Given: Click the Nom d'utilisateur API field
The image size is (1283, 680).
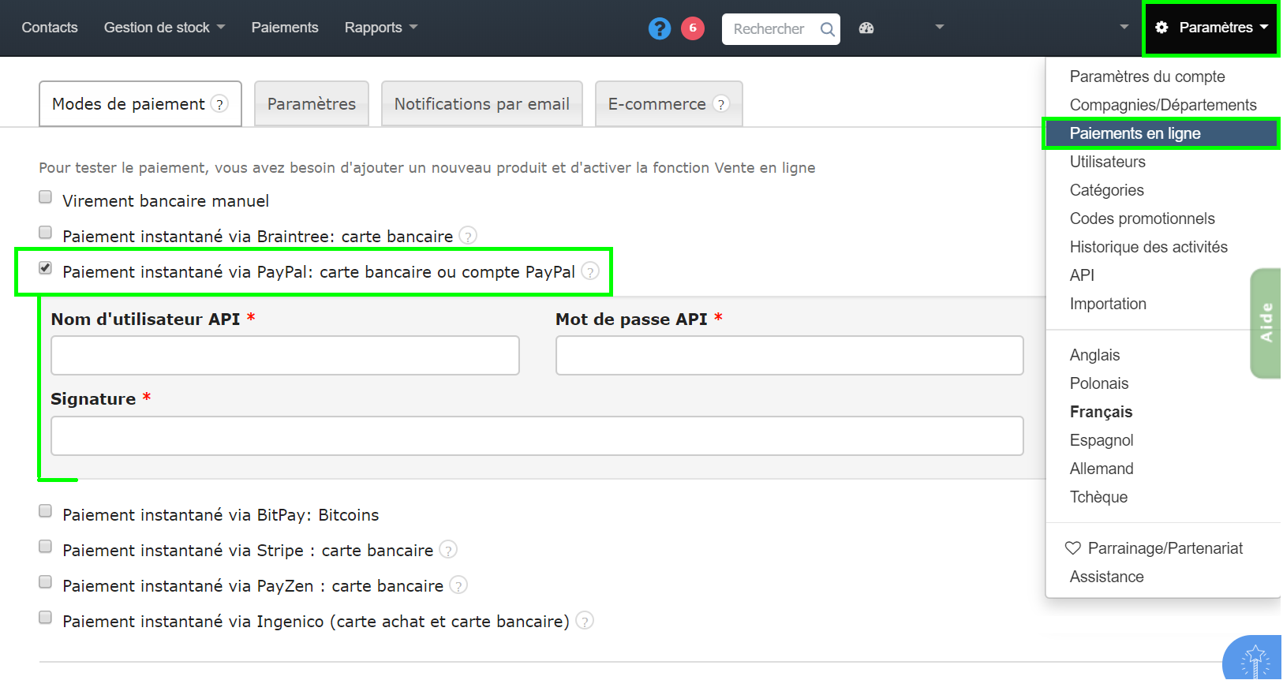Looking at the screenshot, I should [x=285, y=356].
